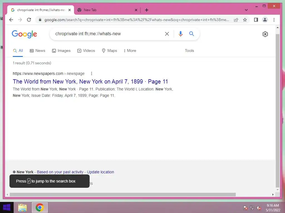The height and width of the screenshot is (213, 285).
Task: Expand the tab search chevron
Action: click(x=246, y=10)
